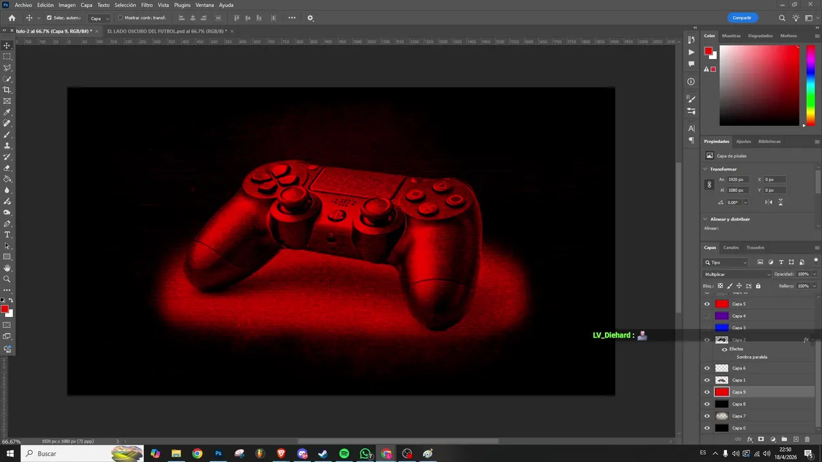This screenshot has width=822, height=462.
Task: Select the Clone Stamp tool
Action: click(7, 146)
